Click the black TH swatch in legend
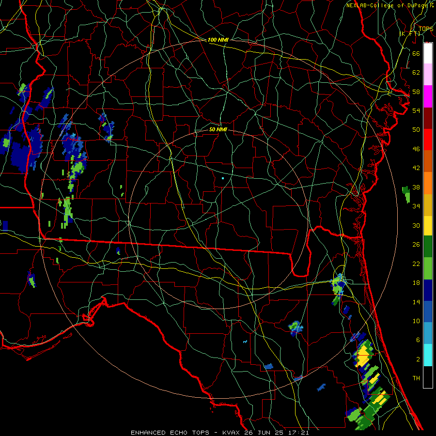The height and width of the screenshot is (436, 436). point(428,377)
